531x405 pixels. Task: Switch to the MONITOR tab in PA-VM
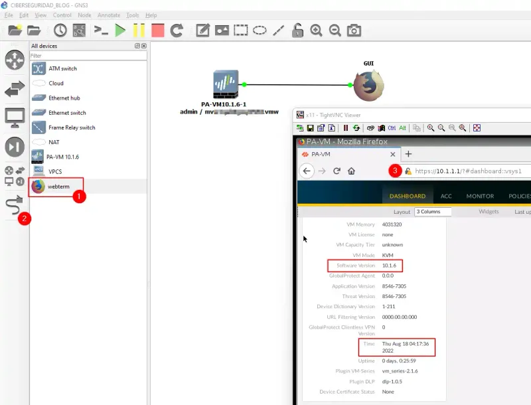click(480, 196)
